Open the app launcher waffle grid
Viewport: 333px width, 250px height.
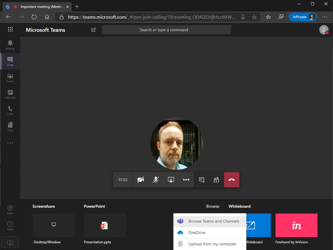tap(10, 30)
